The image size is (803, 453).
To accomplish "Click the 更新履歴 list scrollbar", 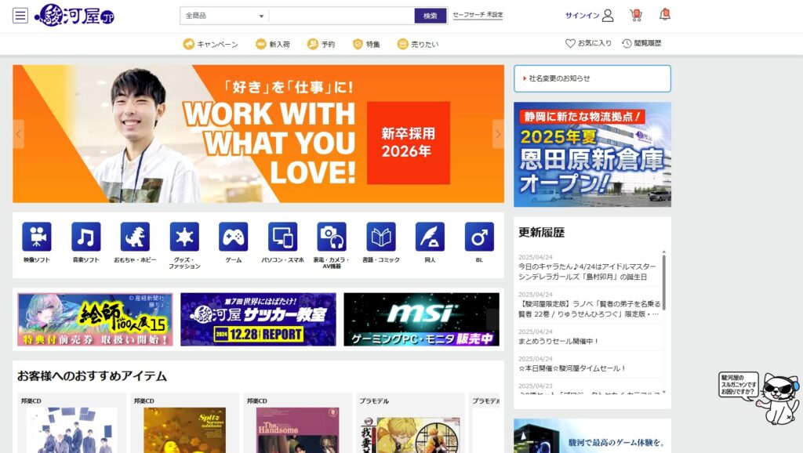I will tap(664, 281).
